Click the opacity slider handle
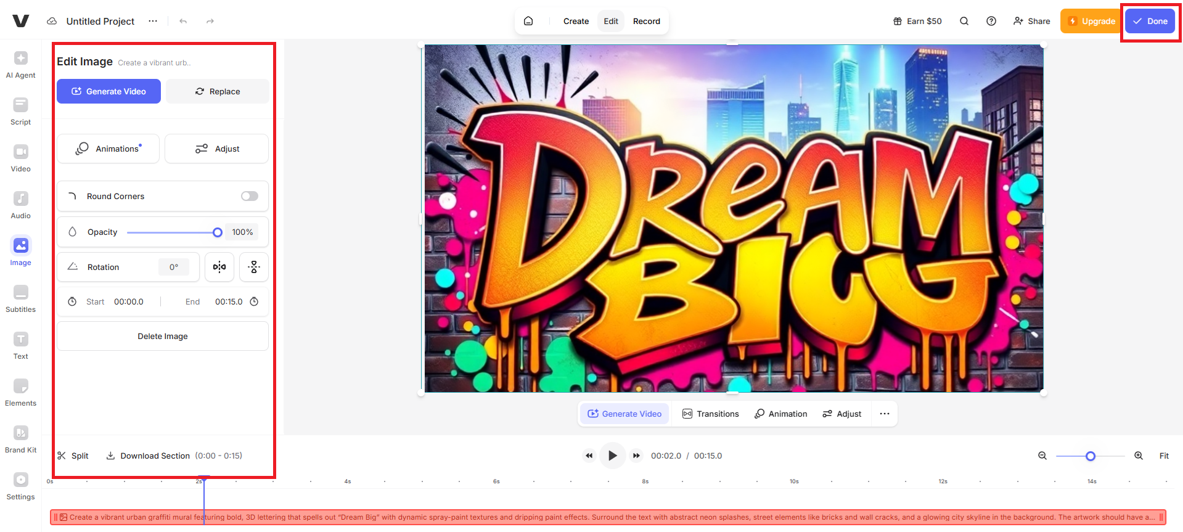Screen dimensions: 1183x532 coord(218,232)
